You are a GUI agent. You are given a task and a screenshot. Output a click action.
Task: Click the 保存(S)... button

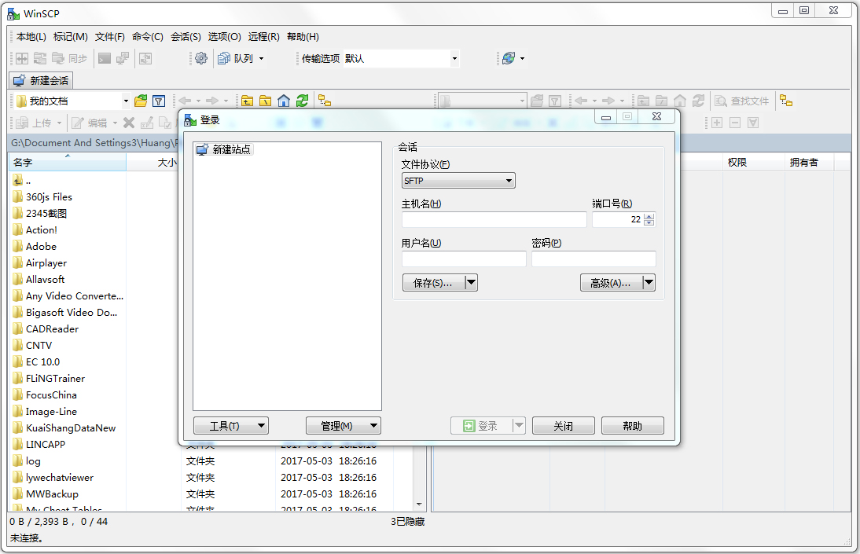coord(433,282)
